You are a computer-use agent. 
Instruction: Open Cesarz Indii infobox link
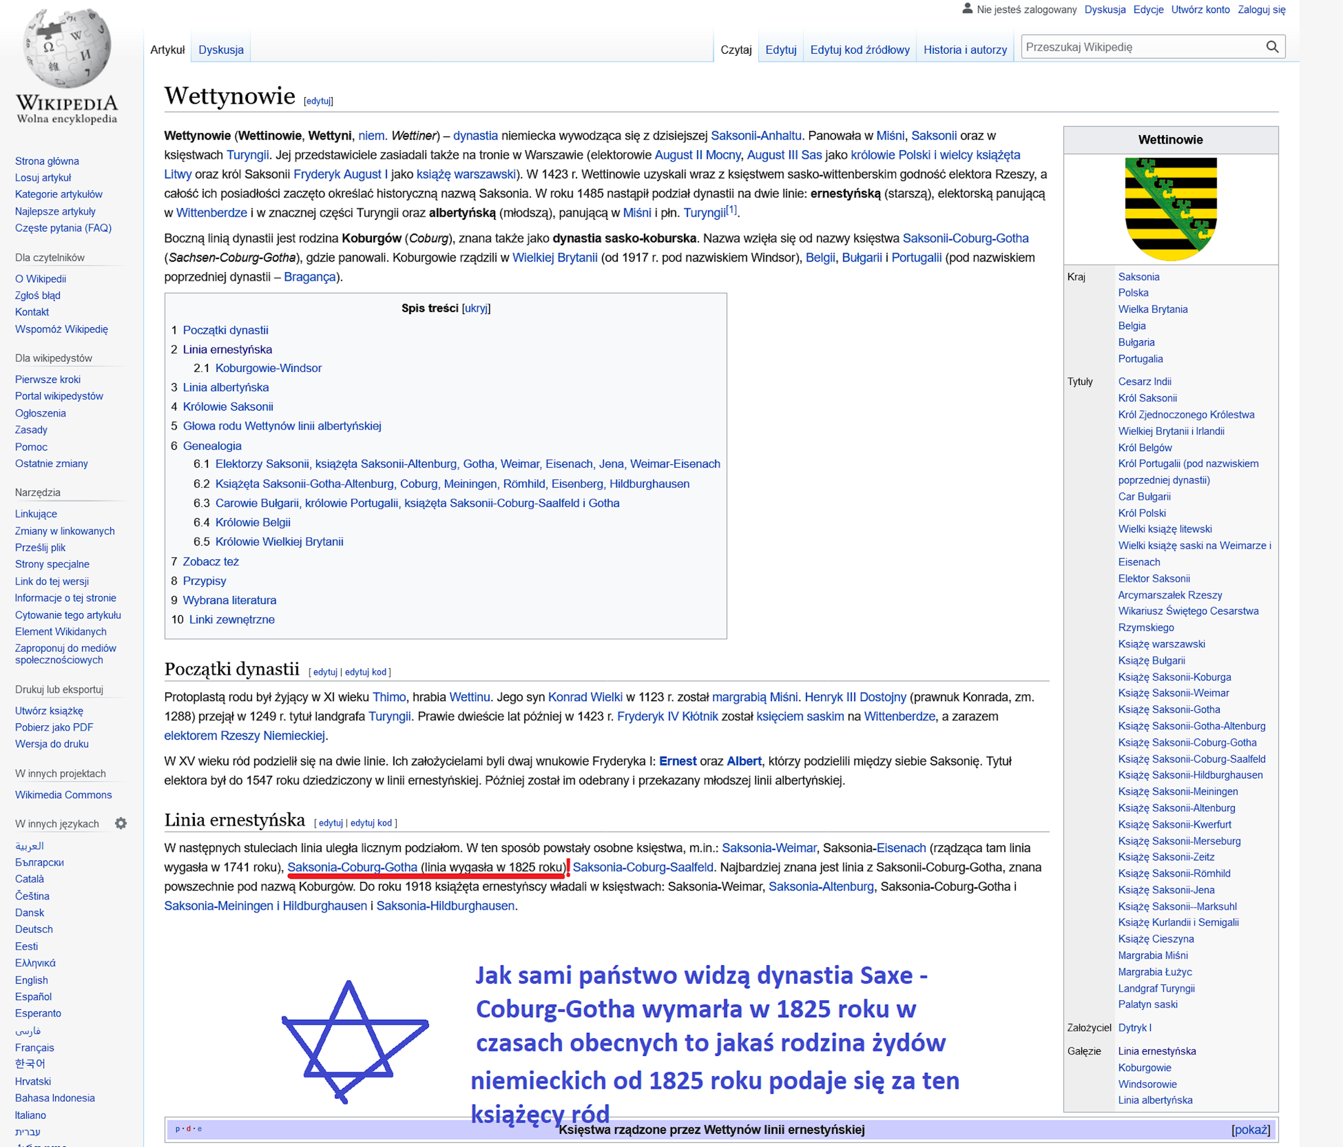pos(1145,382)
